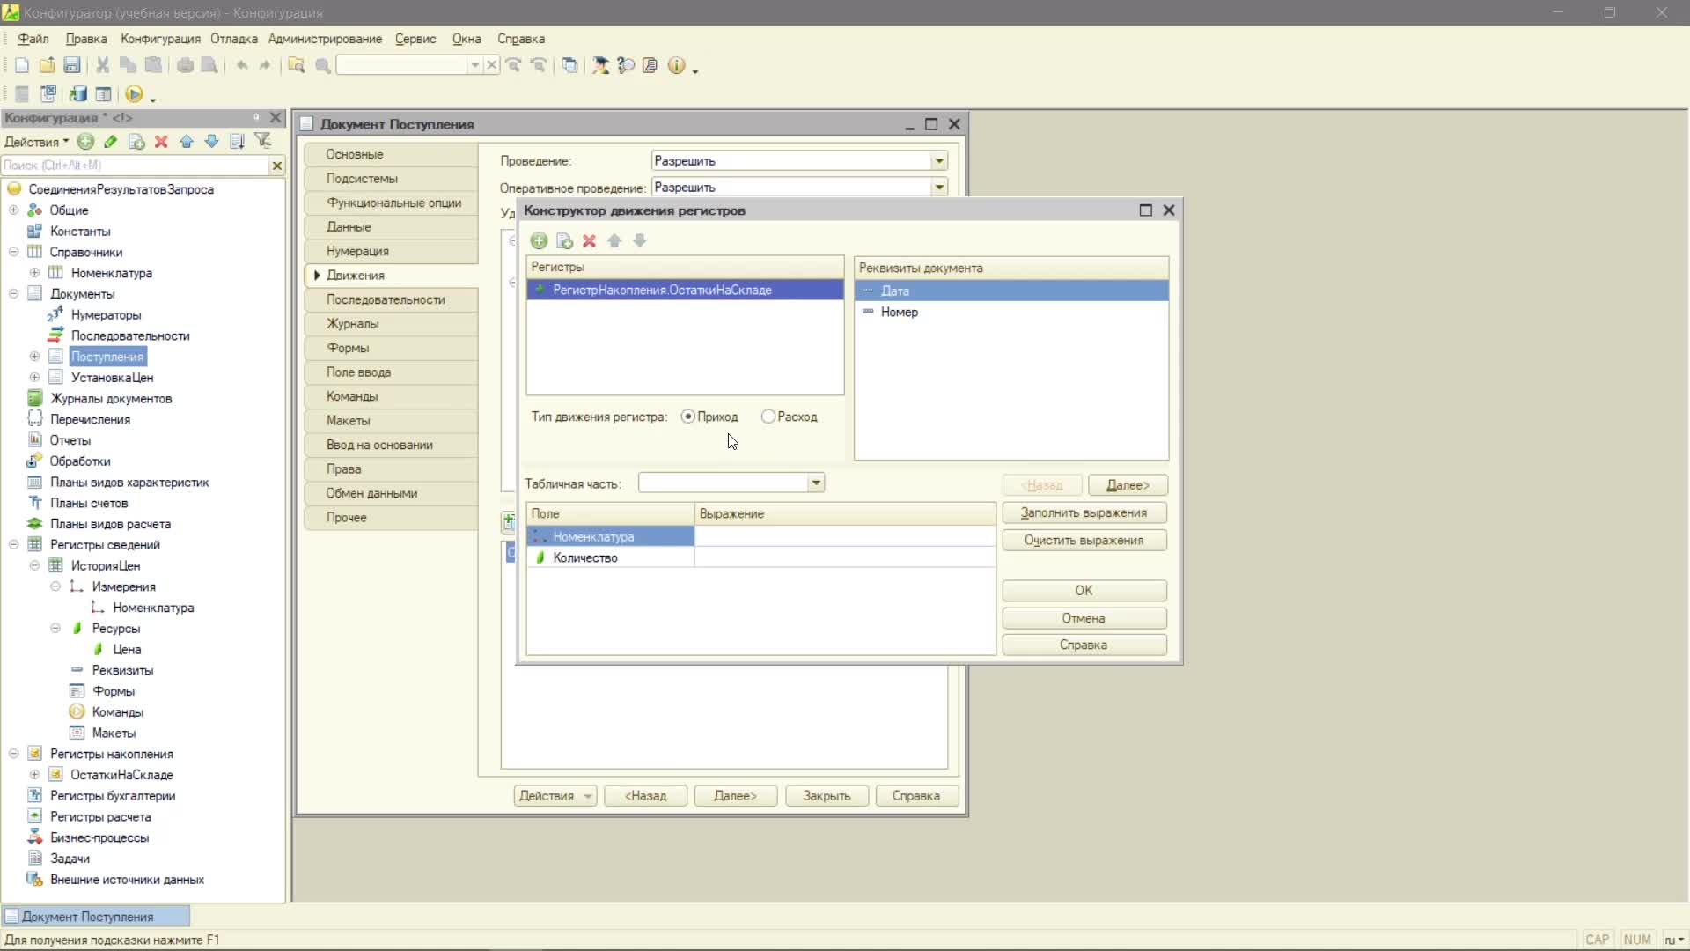This screenshot has width=1690, height=951.
Task: Click the Заполнить выражения button
Action: tap(1084, 512)
